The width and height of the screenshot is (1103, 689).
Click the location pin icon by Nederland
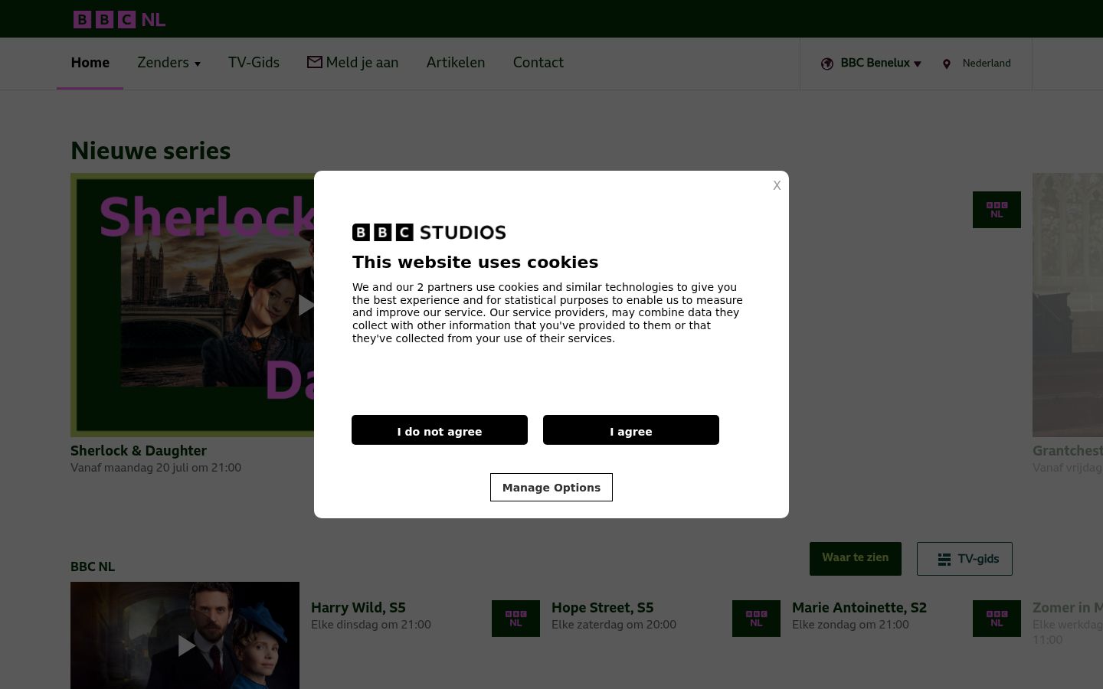947,64
